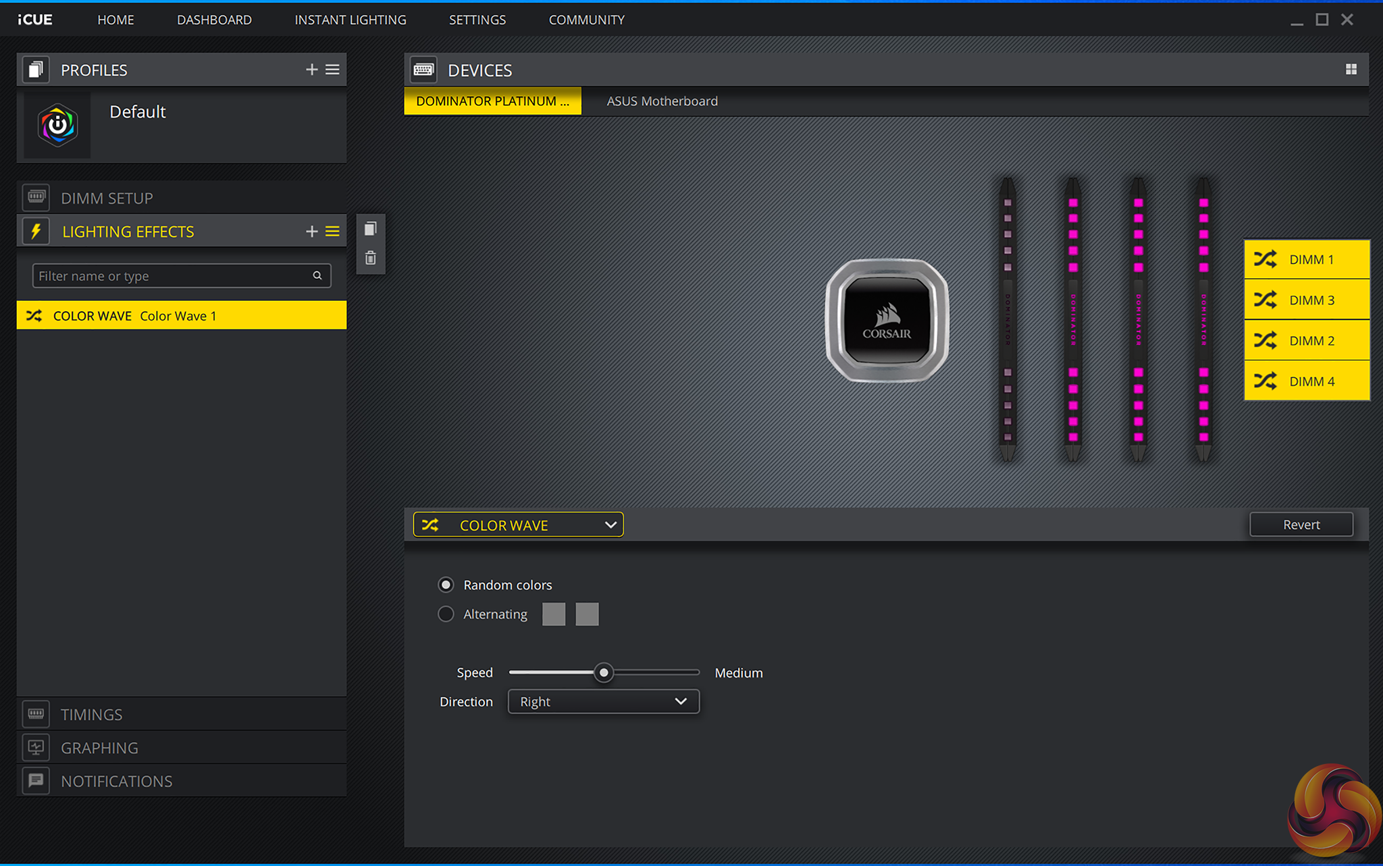The image size is (1383, 866).
Task: Open the Profiles hamburger menu icon
Action: [x=332, y=70]
